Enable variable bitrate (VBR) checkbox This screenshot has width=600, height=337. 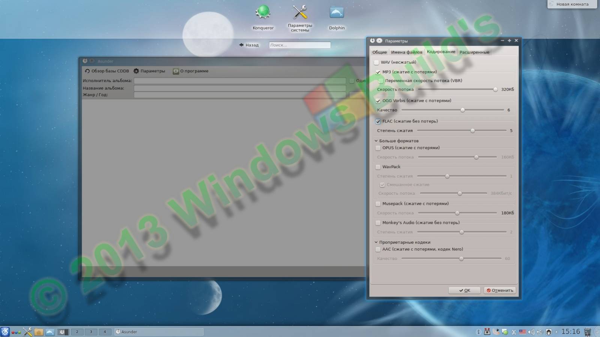381,81
